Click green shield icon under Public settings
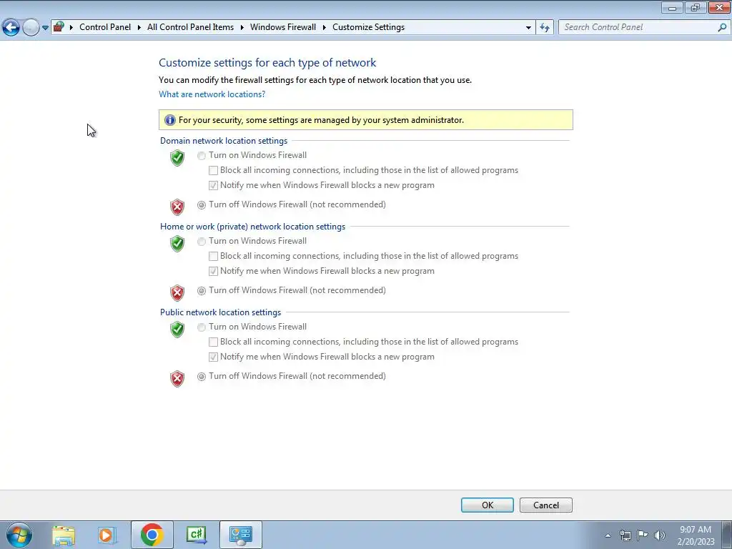Screen dimensions: 732x549 [177, 329]
